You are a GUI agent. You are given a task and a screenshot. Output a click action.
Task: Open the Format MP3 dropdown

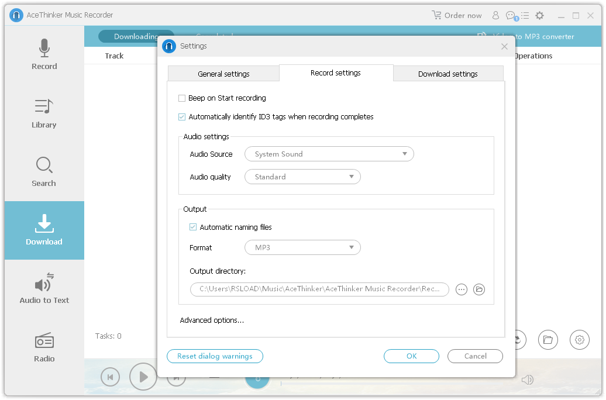302,248
